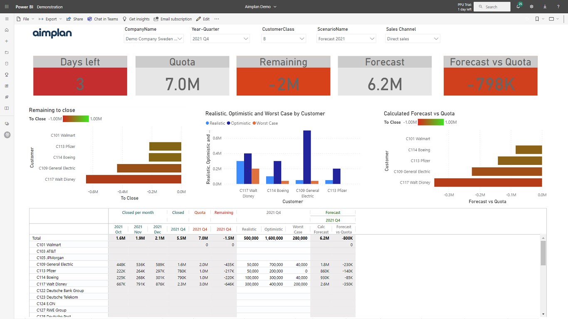Viewport: 568px width, 319px height.
Task: Click the Power BI link in header
Action: (25, 7)
